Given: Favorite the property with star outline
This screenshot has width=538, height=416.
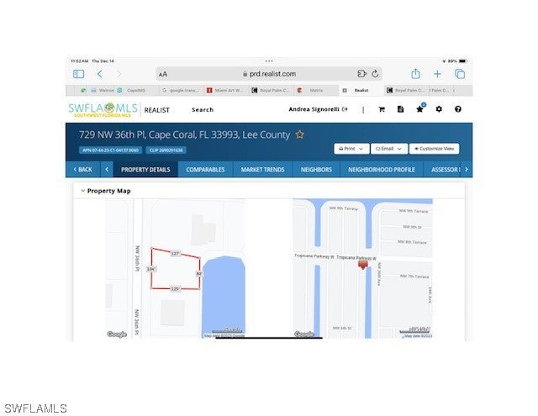Looking at the screenshot, I should (x=300, y=134).
